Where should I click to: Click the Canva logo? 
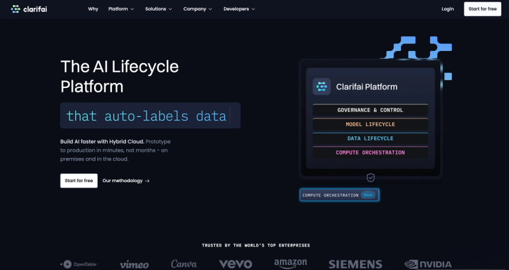[184, 264]
